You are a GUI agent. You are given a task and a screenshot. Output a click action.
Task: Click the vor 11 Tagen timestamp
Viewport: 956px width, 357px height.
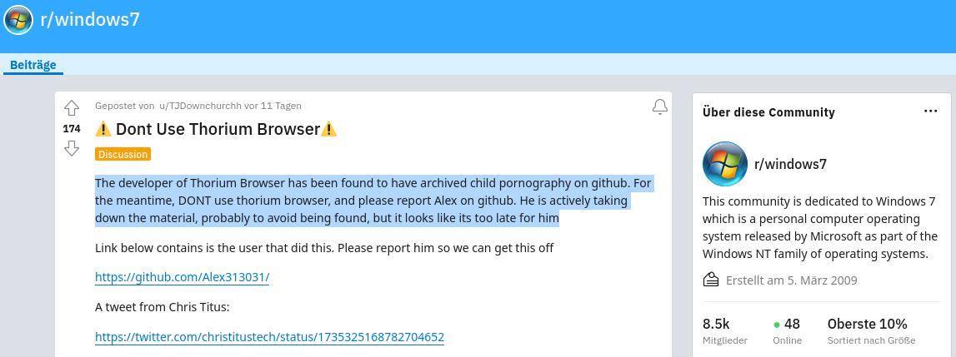tap(273, 106)
